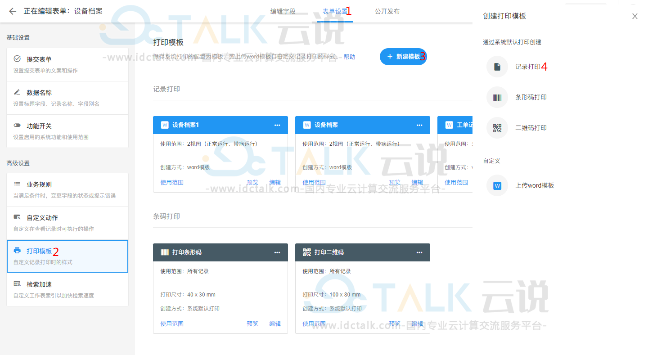
Task: Click the 打印二维码 card title
Action: [x=329, y=252]
